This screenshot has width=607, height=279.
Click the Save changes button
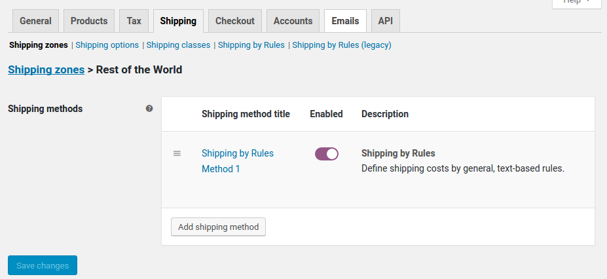[x=43, y=265]
